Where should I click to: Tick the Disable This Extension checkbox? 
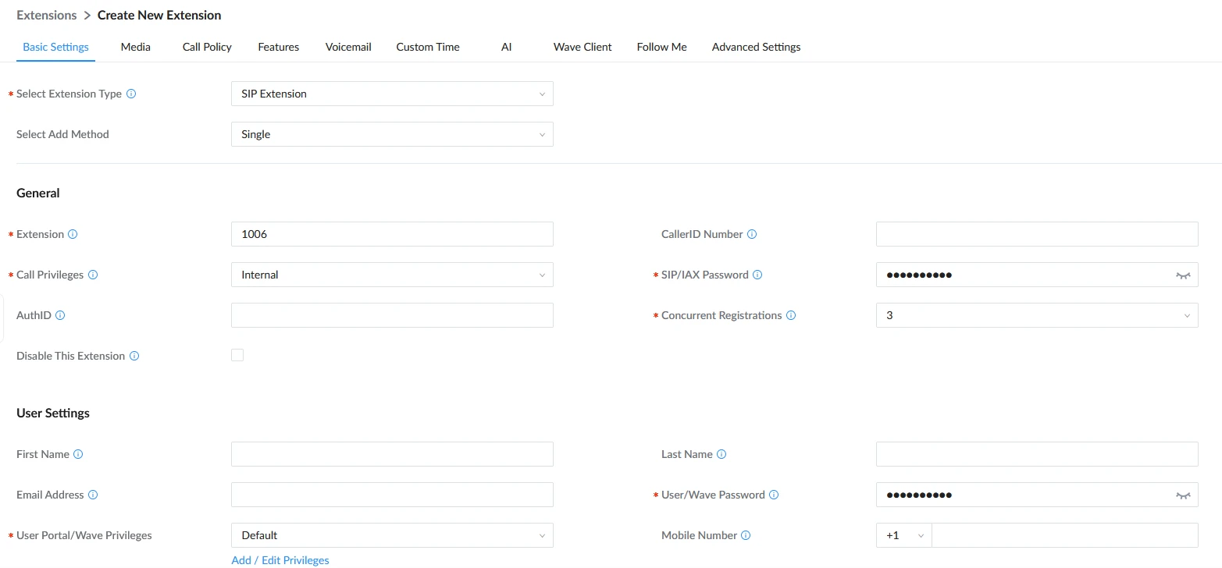point(237,356)
